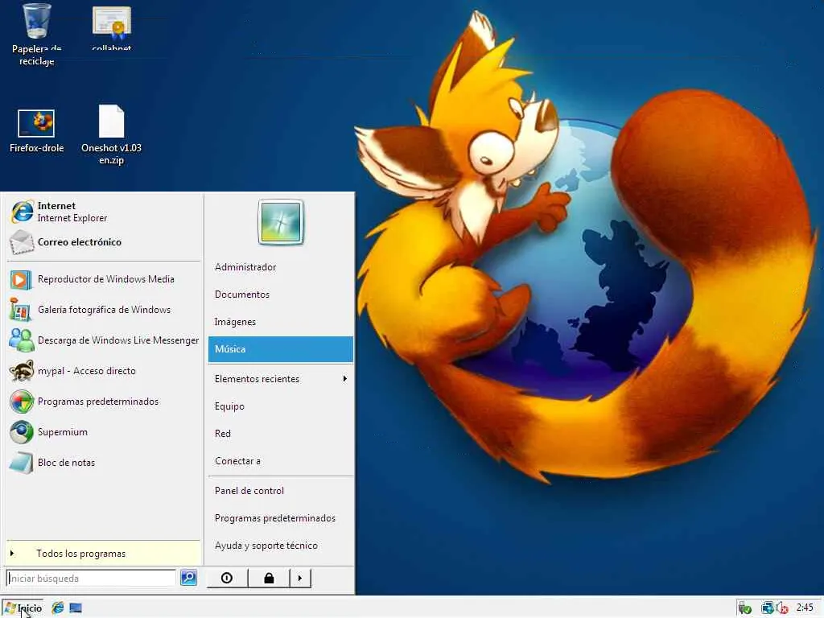Start Descarga de Windows Live Messenger

click(104, 340)
